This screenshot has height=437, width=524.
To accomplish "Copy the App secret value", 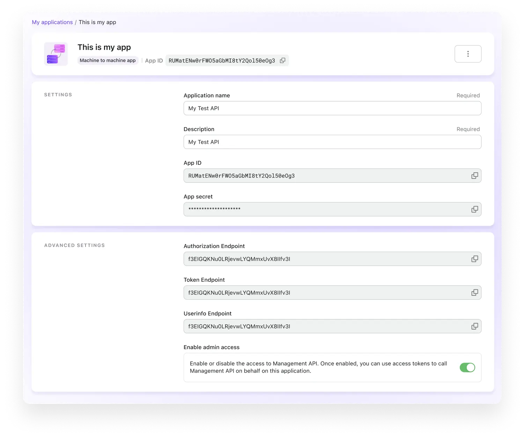I will point(474,209).
